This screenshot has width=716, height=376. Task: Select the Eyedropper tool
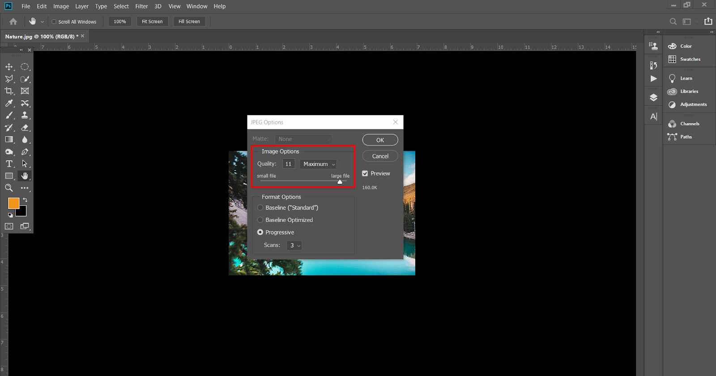9,103
